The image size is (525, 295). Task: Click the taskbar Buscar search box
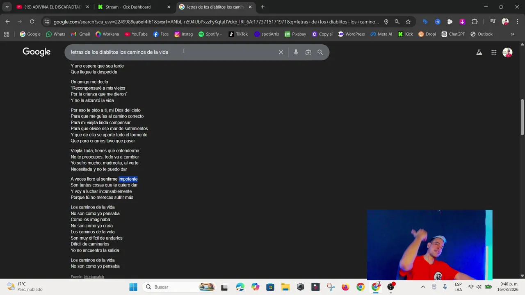click(x=179, y=287)
